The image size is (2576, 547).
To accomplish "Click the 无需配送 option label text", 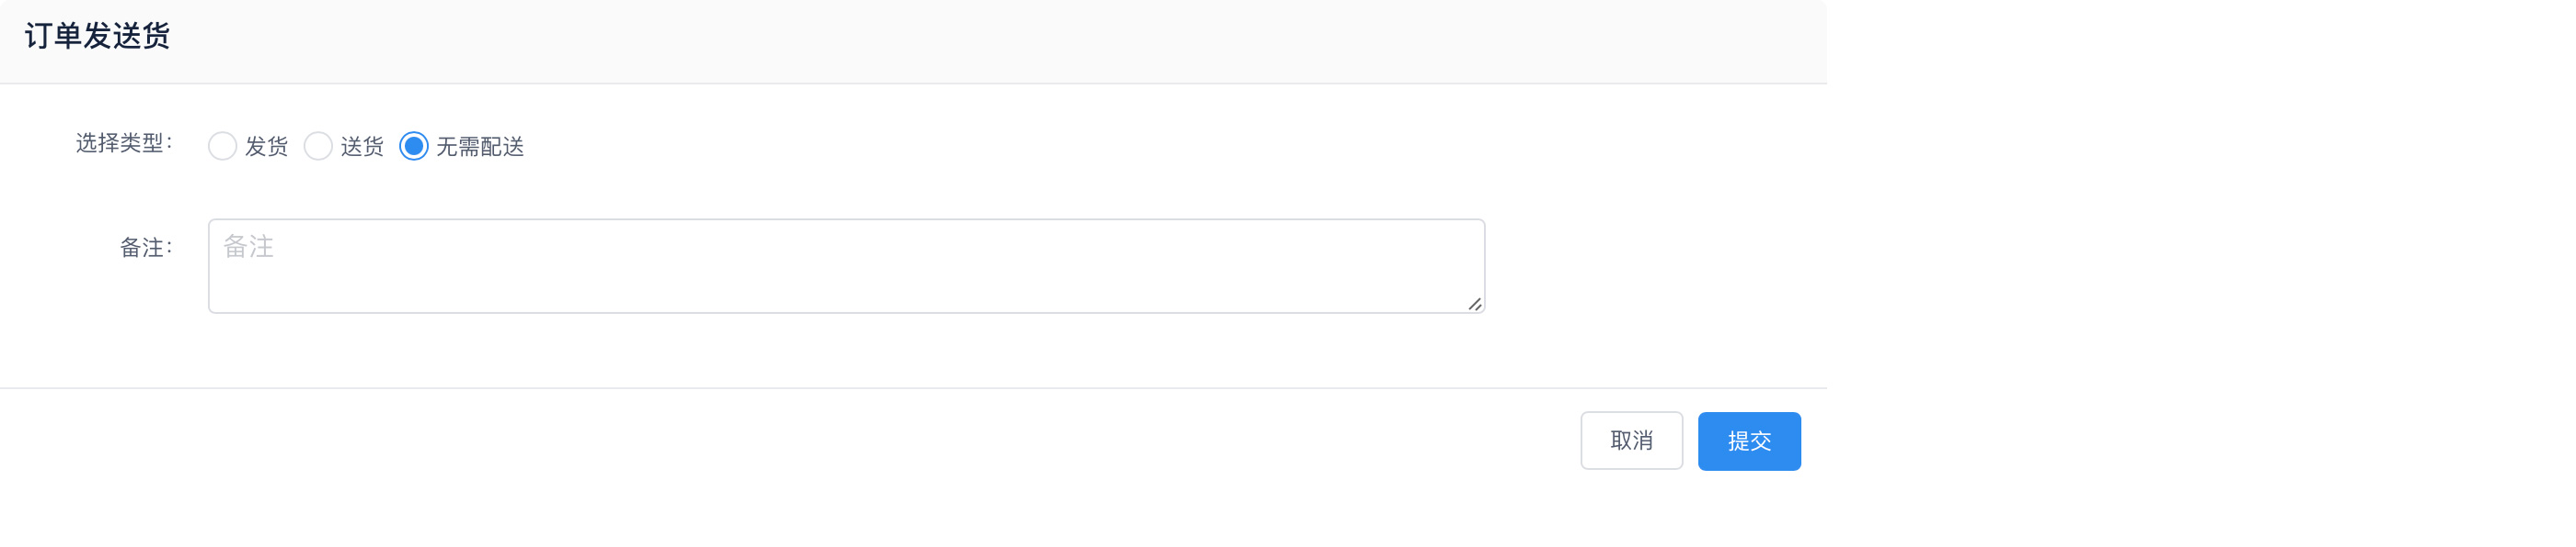I will (480, 147).
